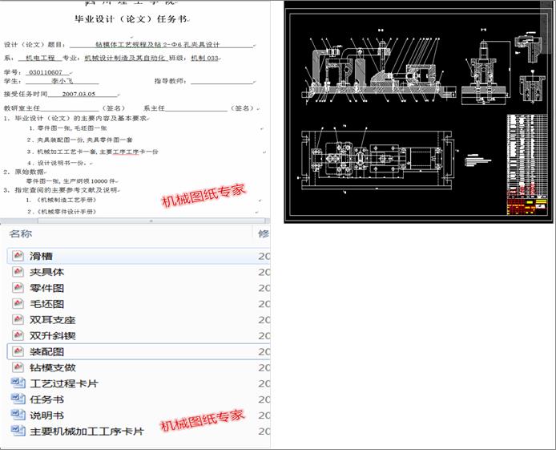The width and height of the screenshot is (556, 450).
Task: Select the file named 钻模支做
Action: [53, 367]
